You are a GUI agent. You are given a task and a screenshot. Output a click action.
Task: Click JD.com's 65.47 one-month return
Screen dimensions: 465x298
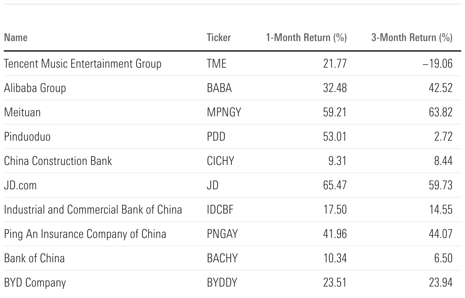334,185
